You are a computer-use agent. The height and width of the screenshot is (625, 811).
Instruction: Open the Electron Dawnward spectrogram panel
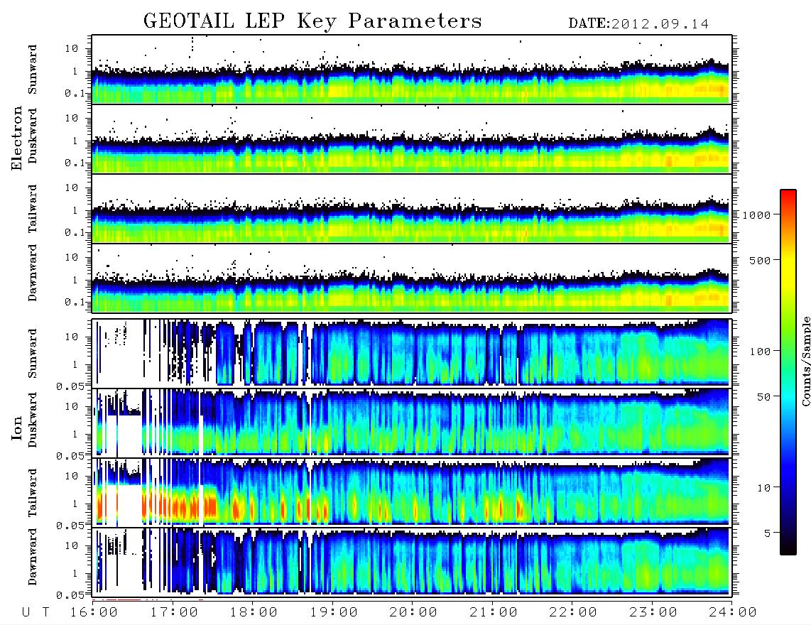tap(412, 278)
